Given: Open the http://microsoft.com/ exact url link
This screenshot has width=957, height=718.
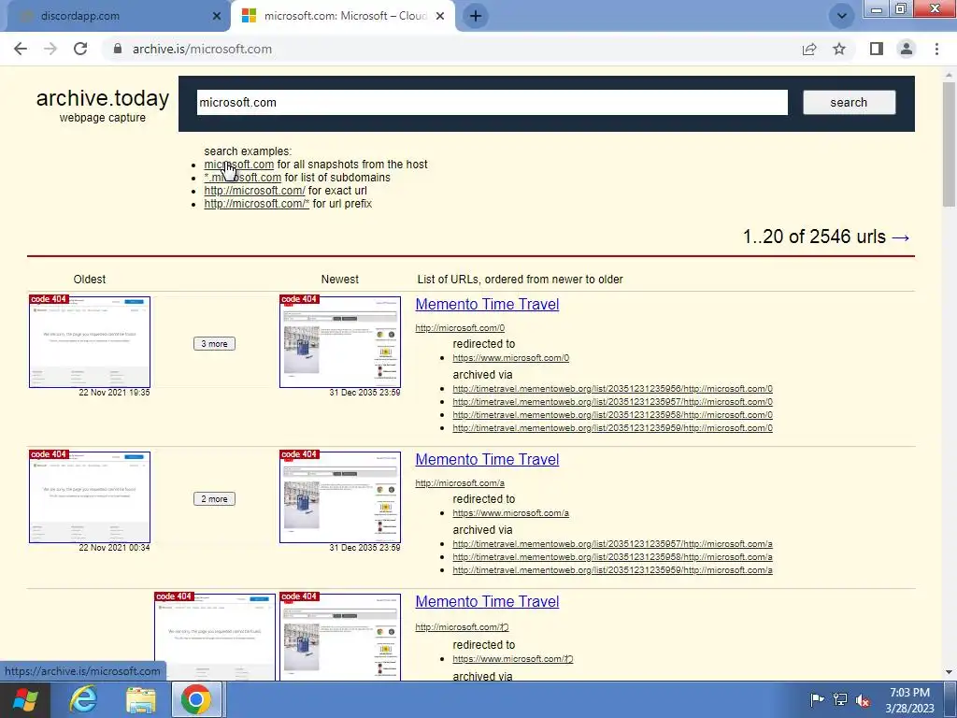Looking at the screenshot, I should coord(254,191).
